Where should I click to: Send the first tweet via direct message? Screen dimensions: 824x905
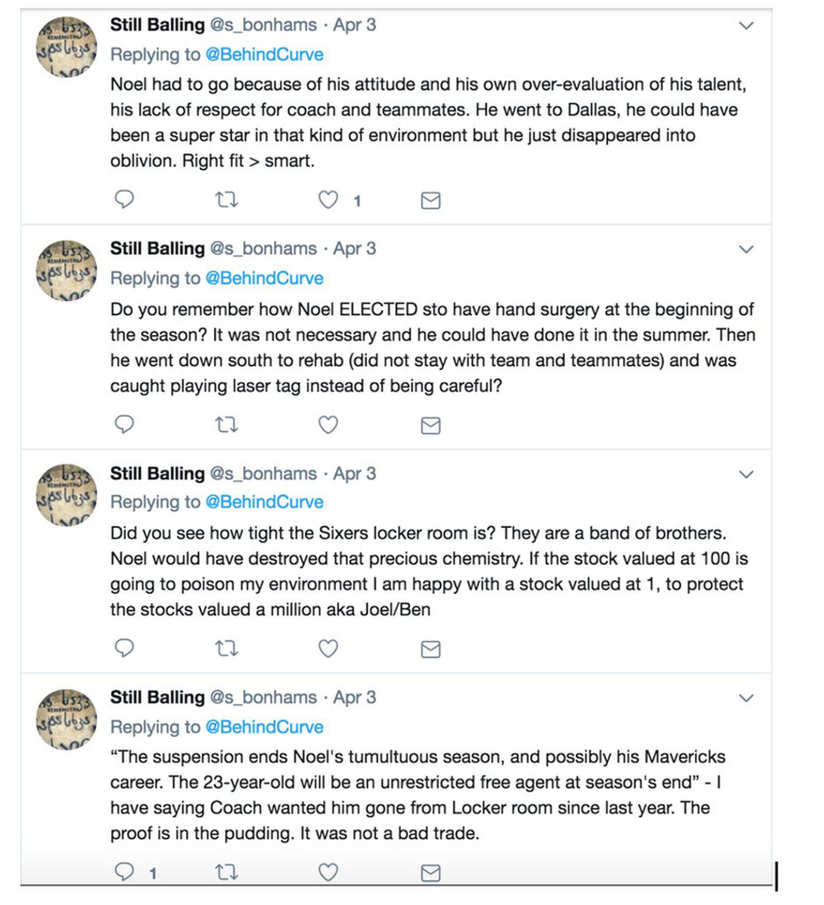(x=430, y=201)
